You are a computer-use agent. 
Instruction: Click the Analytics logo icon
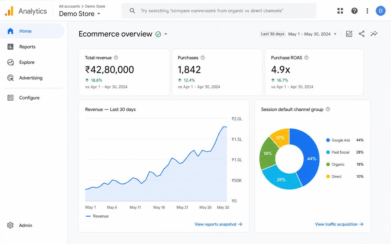coord(9,11)
